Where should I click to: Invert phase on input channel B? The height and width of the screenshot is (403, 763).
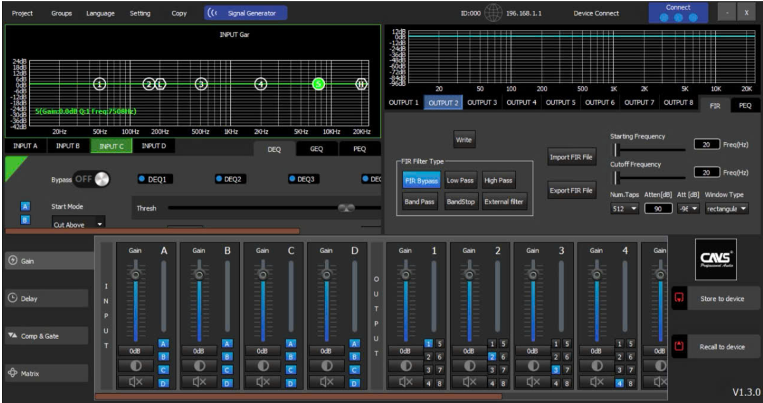click(199, 366)
